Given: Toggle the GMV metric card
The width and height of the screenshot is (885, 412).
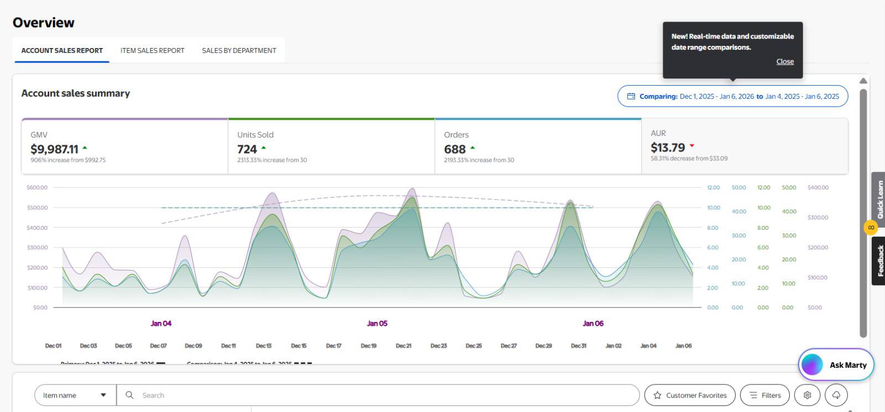Looking at the screenshot, I should click(124, 147).
